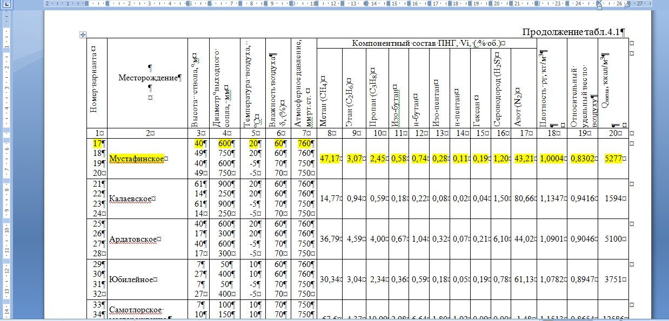Click the highlighted relative weight 0,8302

583,159
